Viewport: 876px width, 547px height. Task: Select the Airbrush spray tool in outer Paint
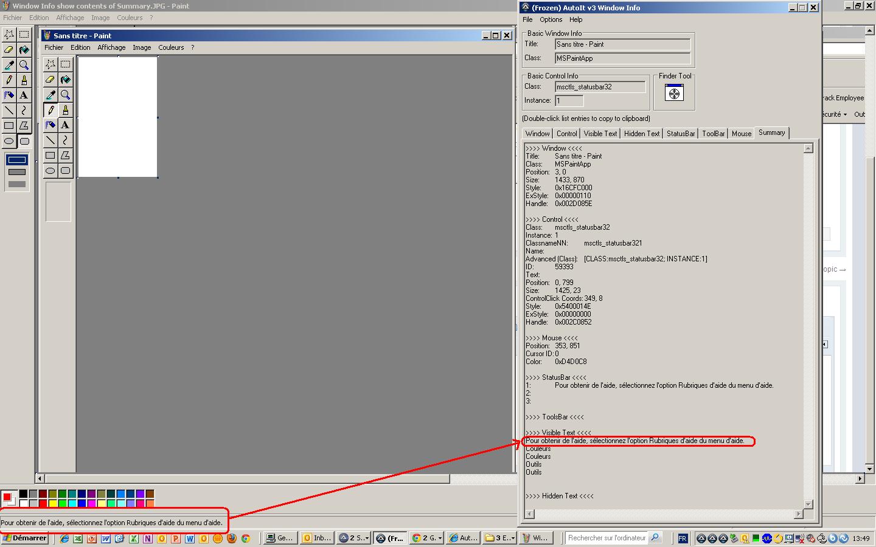tap(9, 95)
